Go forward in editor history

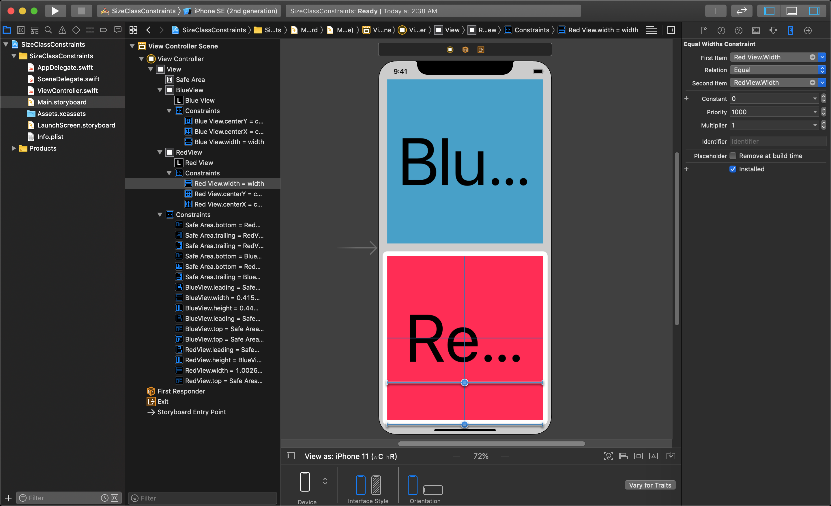click(x=162, y=30)
